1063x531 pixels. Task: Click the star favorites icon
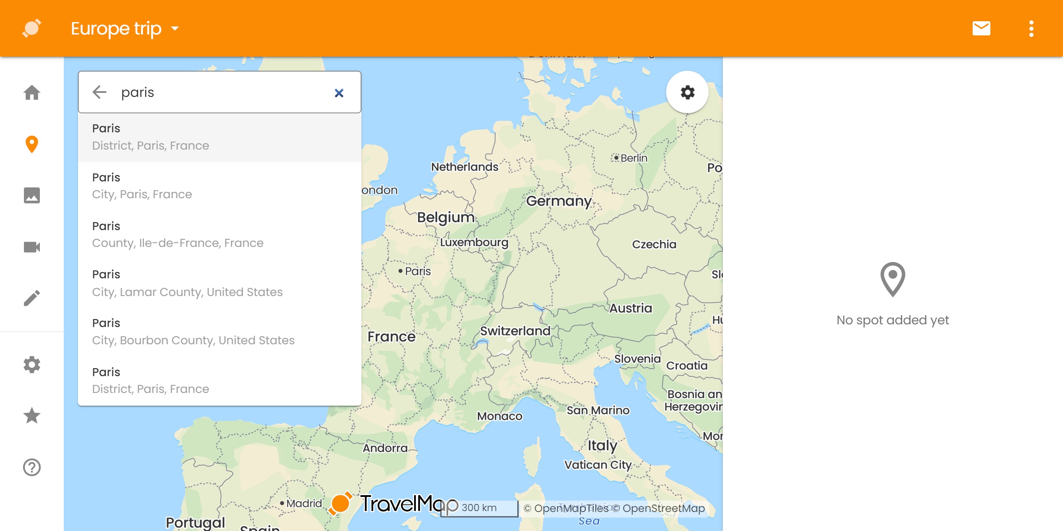point(32,416)
